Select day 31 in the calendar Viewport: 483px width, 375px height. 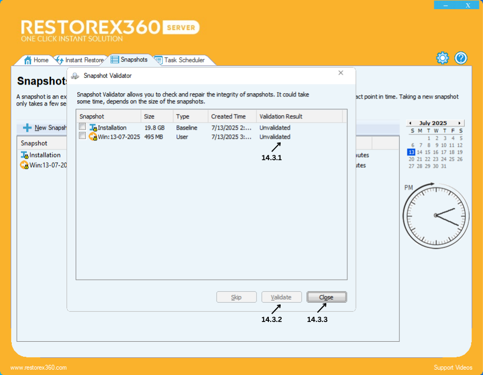[x=444, y=166]
